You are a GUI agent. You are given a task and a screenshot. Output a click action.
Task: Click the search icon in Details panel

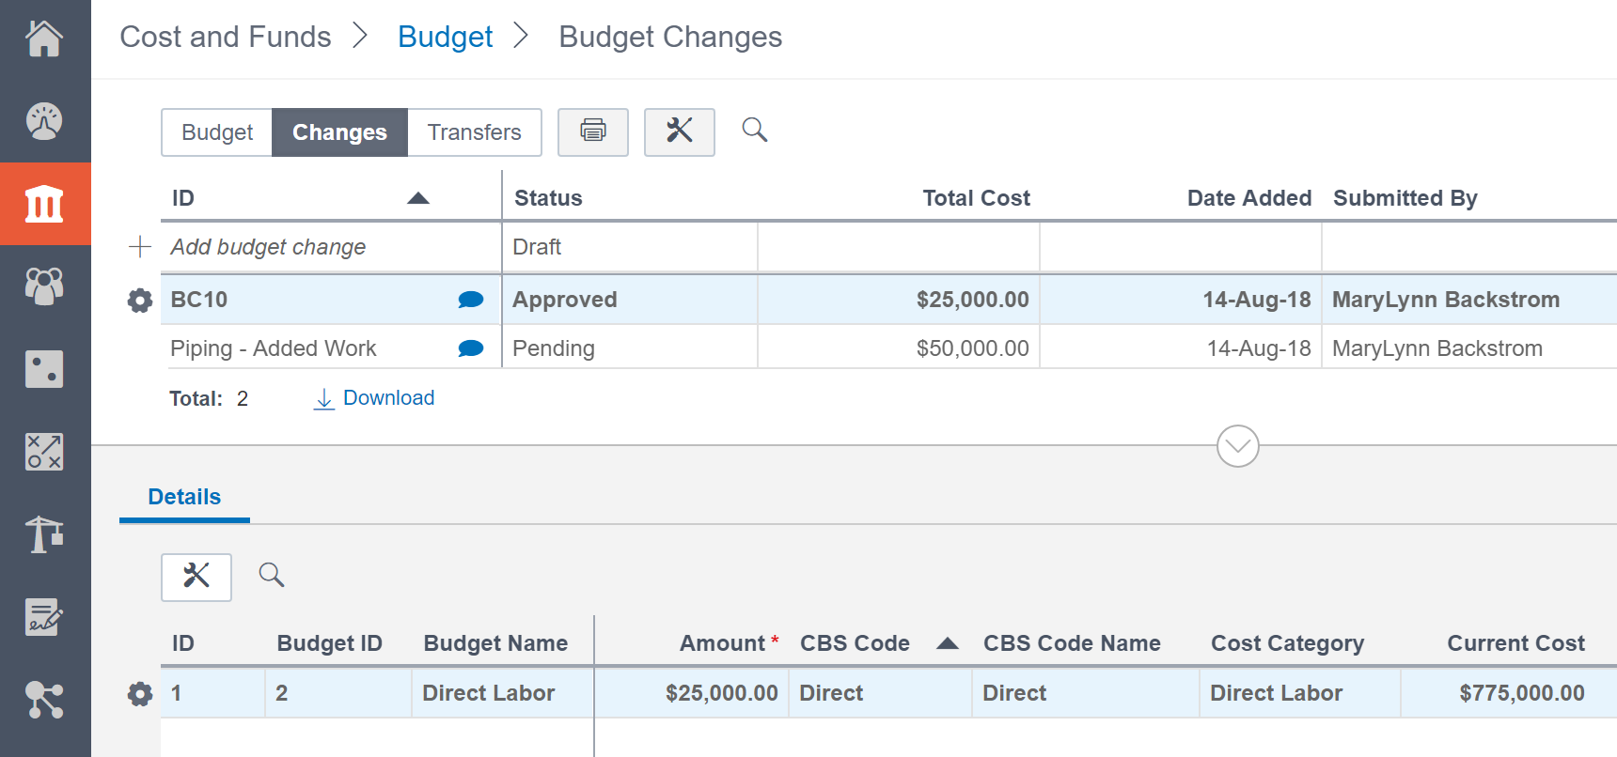pyautogui.click(x=272, y=575)
